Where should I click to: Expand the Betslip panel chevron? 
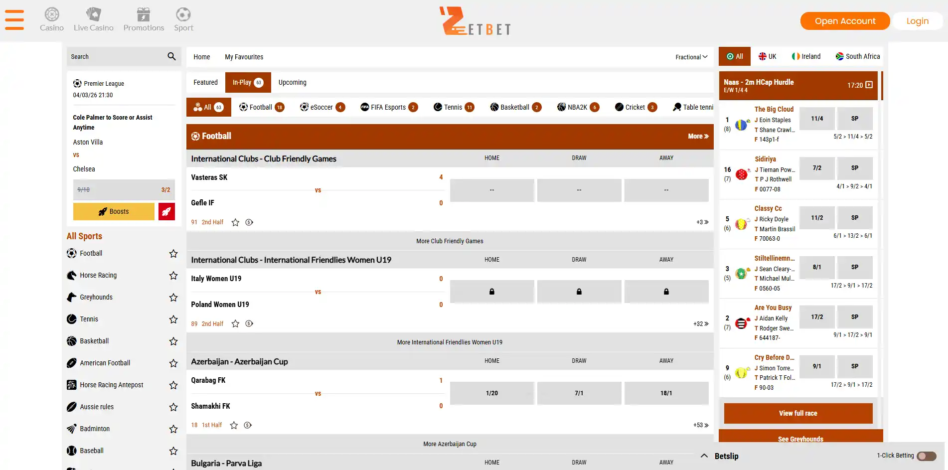click(x=704, y=456)
